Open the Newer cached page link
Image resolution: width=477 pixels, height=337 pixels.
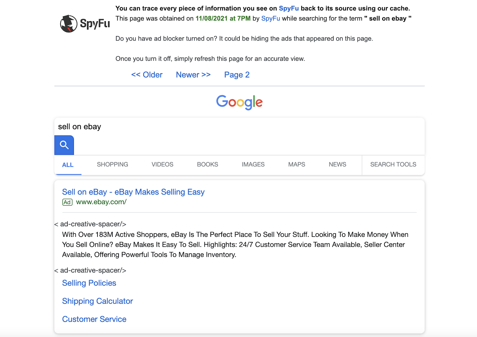[x=193, y=75]
